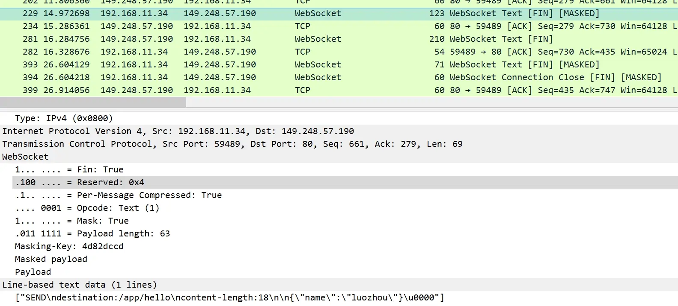This screenshot has width=678, height=306.
Task: Select packet 234 TCP ACK row
Action: click(339, 26)
